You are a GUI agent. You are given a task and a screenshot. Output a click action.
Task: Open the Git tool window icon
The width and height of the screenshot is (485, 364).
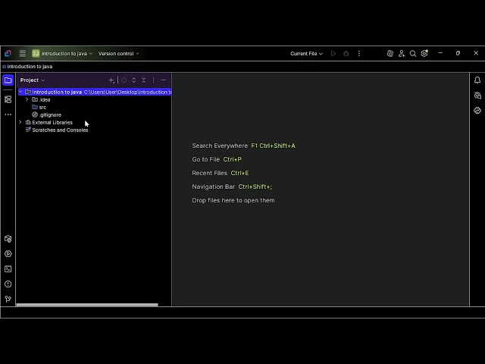point(8,299)
